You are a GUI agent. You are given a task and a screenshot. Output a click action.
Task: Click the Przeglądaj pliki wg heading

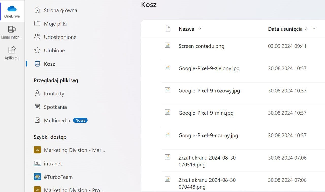56,80
